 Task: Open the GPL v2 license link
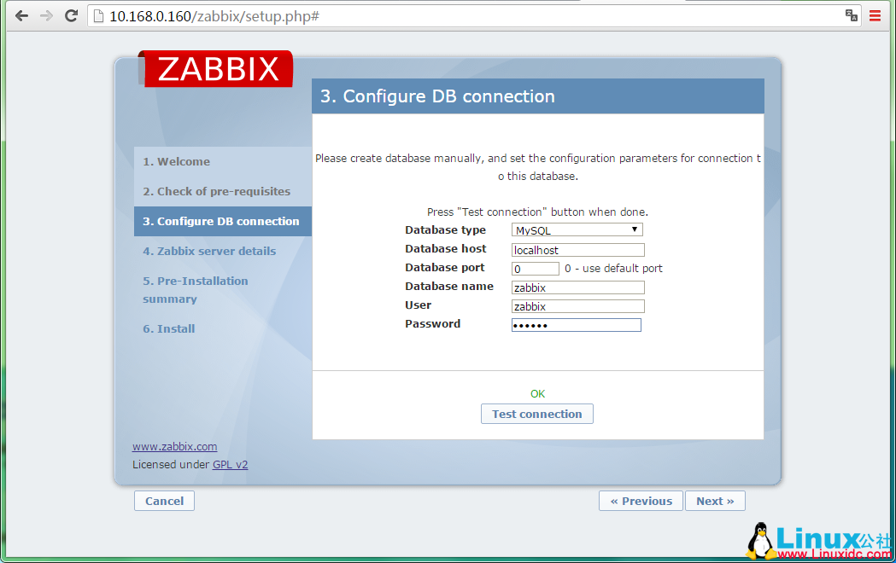(231, 464)
